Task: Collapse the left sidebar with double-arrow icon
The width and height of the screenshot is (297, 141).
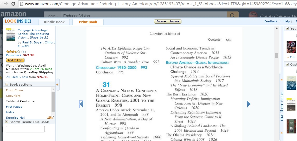Action: coord(58,85)
